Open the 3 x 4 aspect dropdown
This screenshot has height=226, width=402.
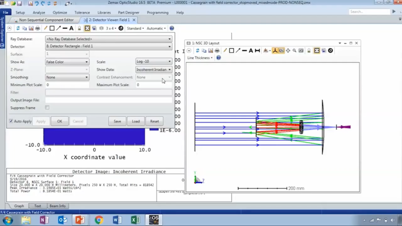(111, 28)
